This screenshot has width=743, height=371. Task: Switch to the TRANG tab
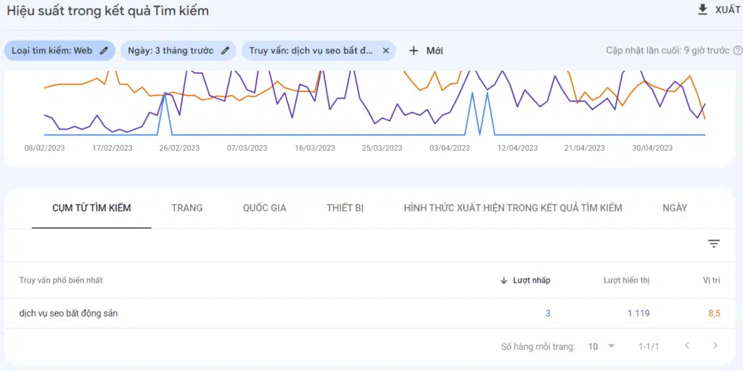tap(186, 208)
